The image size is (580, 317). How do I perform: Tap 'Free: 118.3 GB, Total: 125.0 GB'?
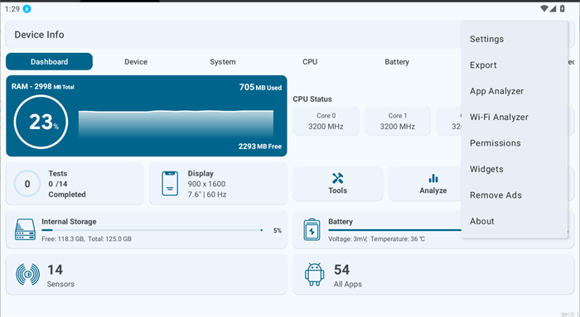86,239
